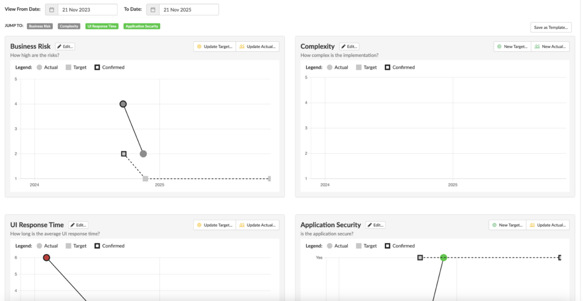The image size is (583, 301).
Task: Click the Business Risk panel title
Action: tap(31, 46)
